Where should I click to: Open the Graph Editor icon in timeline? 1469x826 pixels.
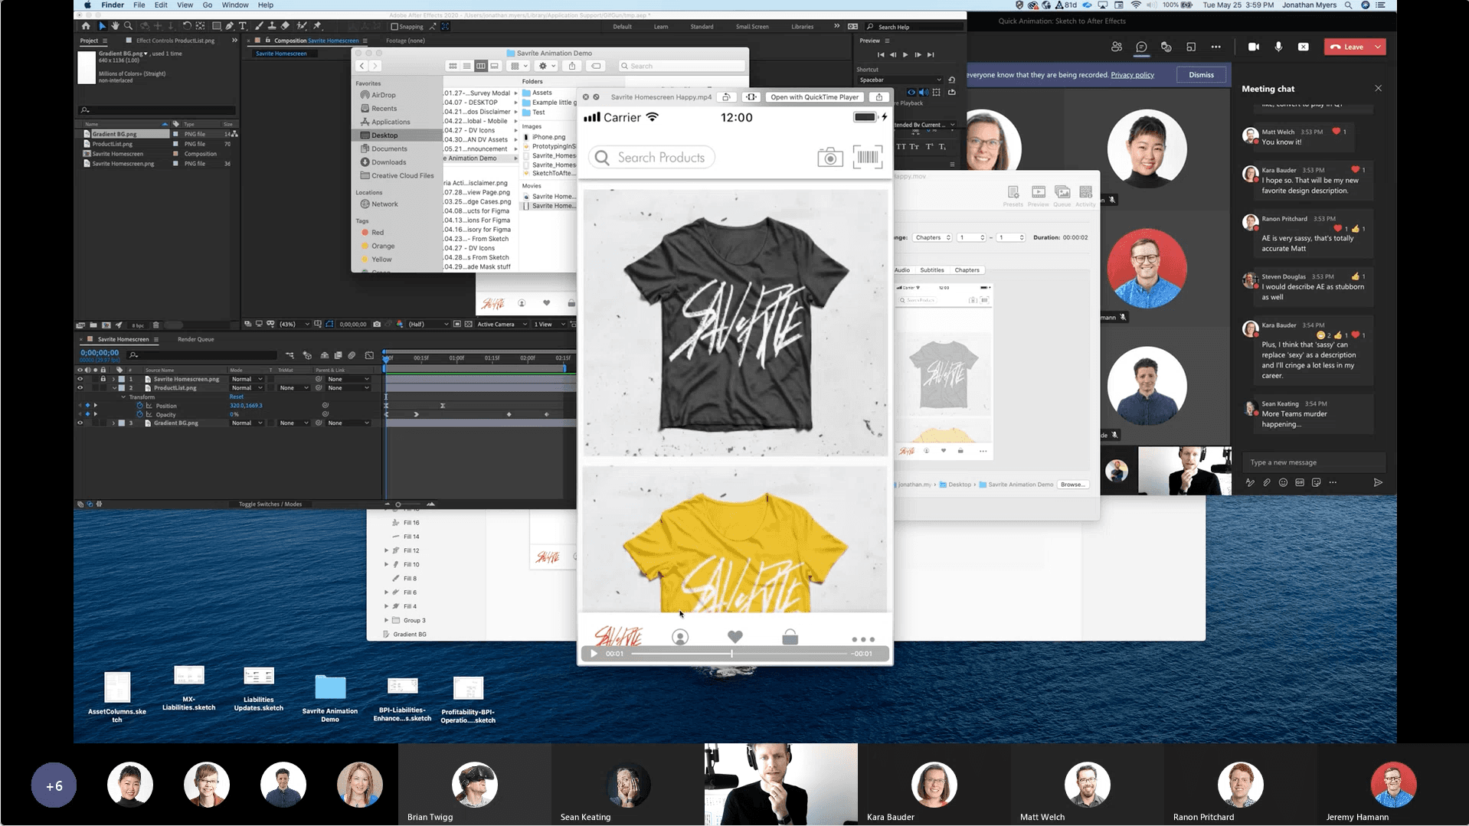point(369,355)
